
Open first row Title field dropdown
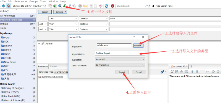pyautogui.click(x=63, y=19)
